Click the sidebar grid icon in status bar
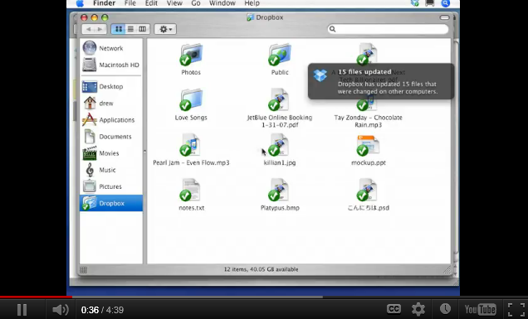Screen dimensions: 528x319 84,269
